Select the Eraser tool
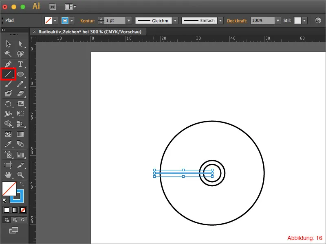Viewport: 326px width, 244px height. click(x=20, y=94)
